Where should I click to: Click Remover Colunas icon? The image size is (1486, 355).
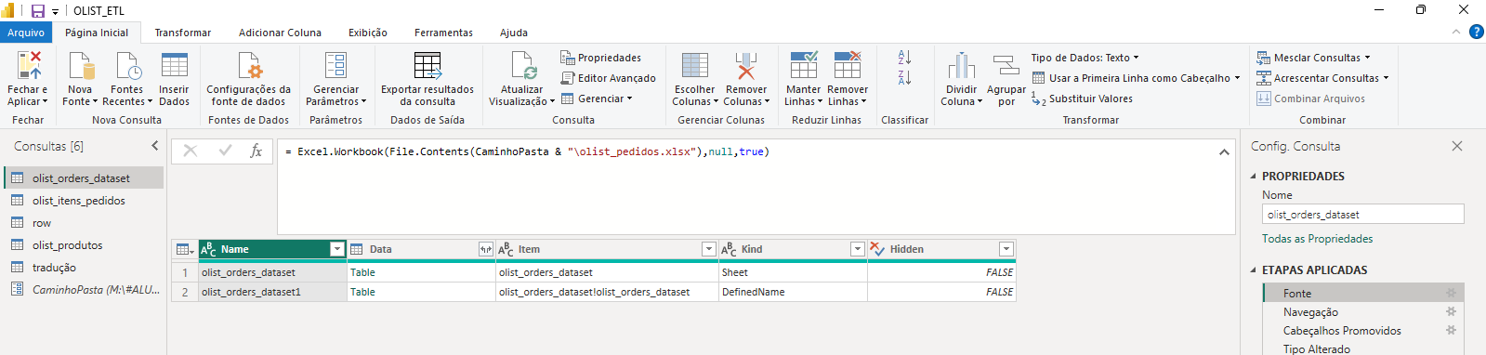click(x=745, y=65)
